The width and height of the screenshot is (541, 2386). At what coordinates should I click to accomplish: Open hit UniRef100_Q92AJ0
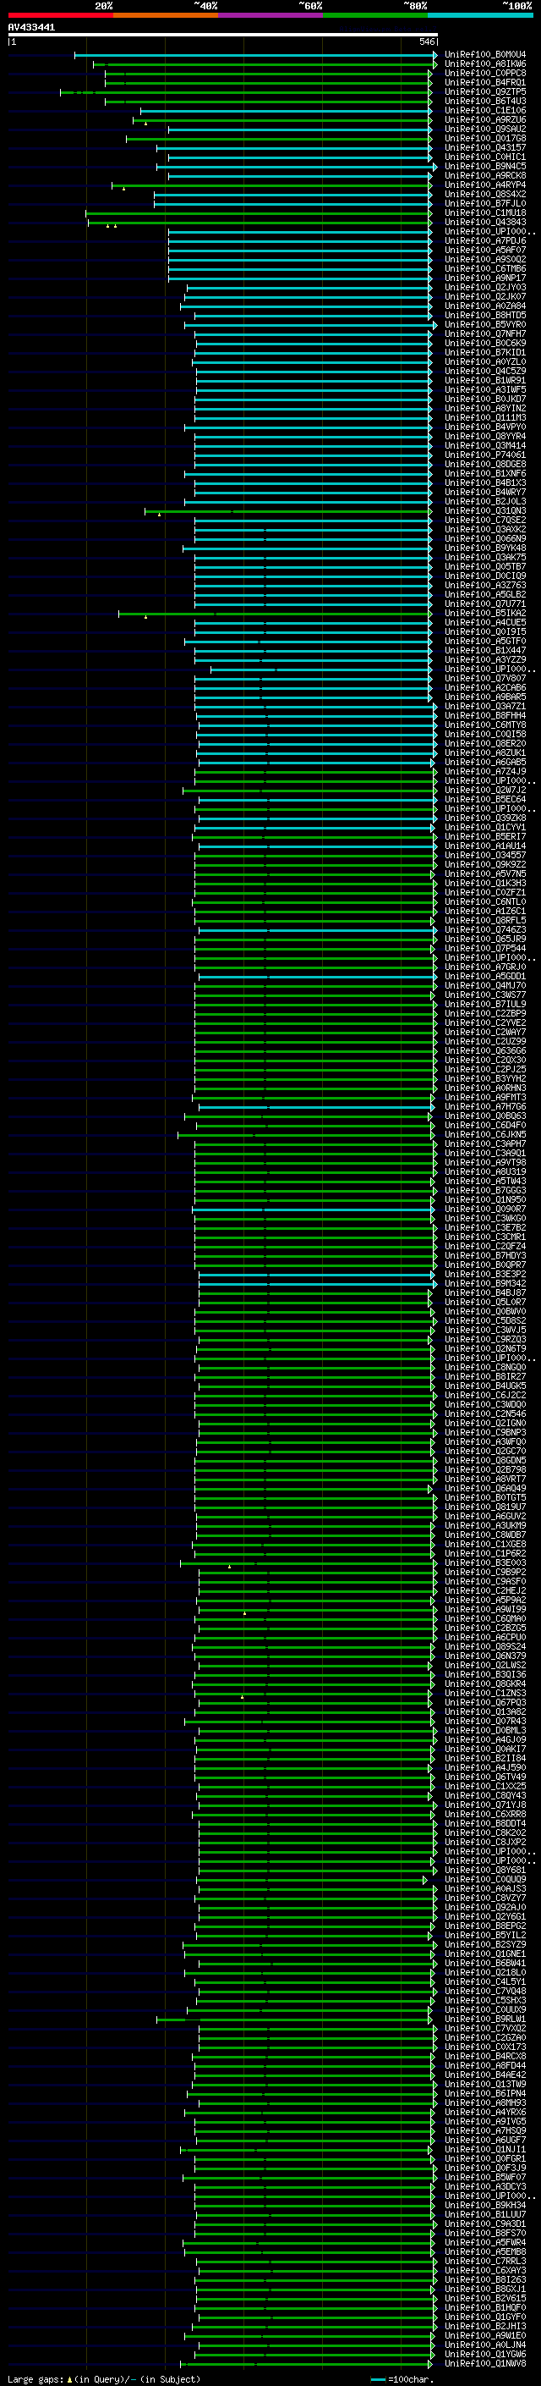tap(485, 1907)
